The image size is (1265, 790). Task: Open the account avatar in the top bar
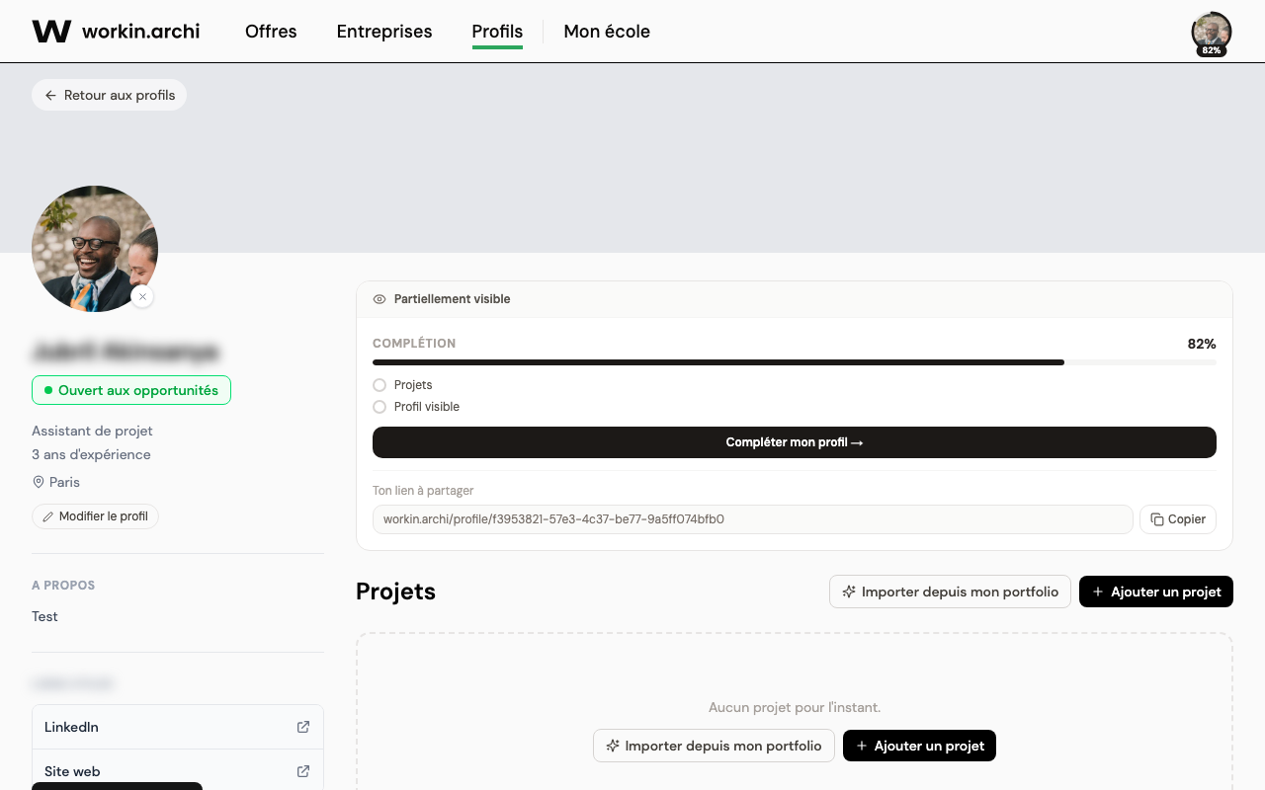[x=1212, y=32]
